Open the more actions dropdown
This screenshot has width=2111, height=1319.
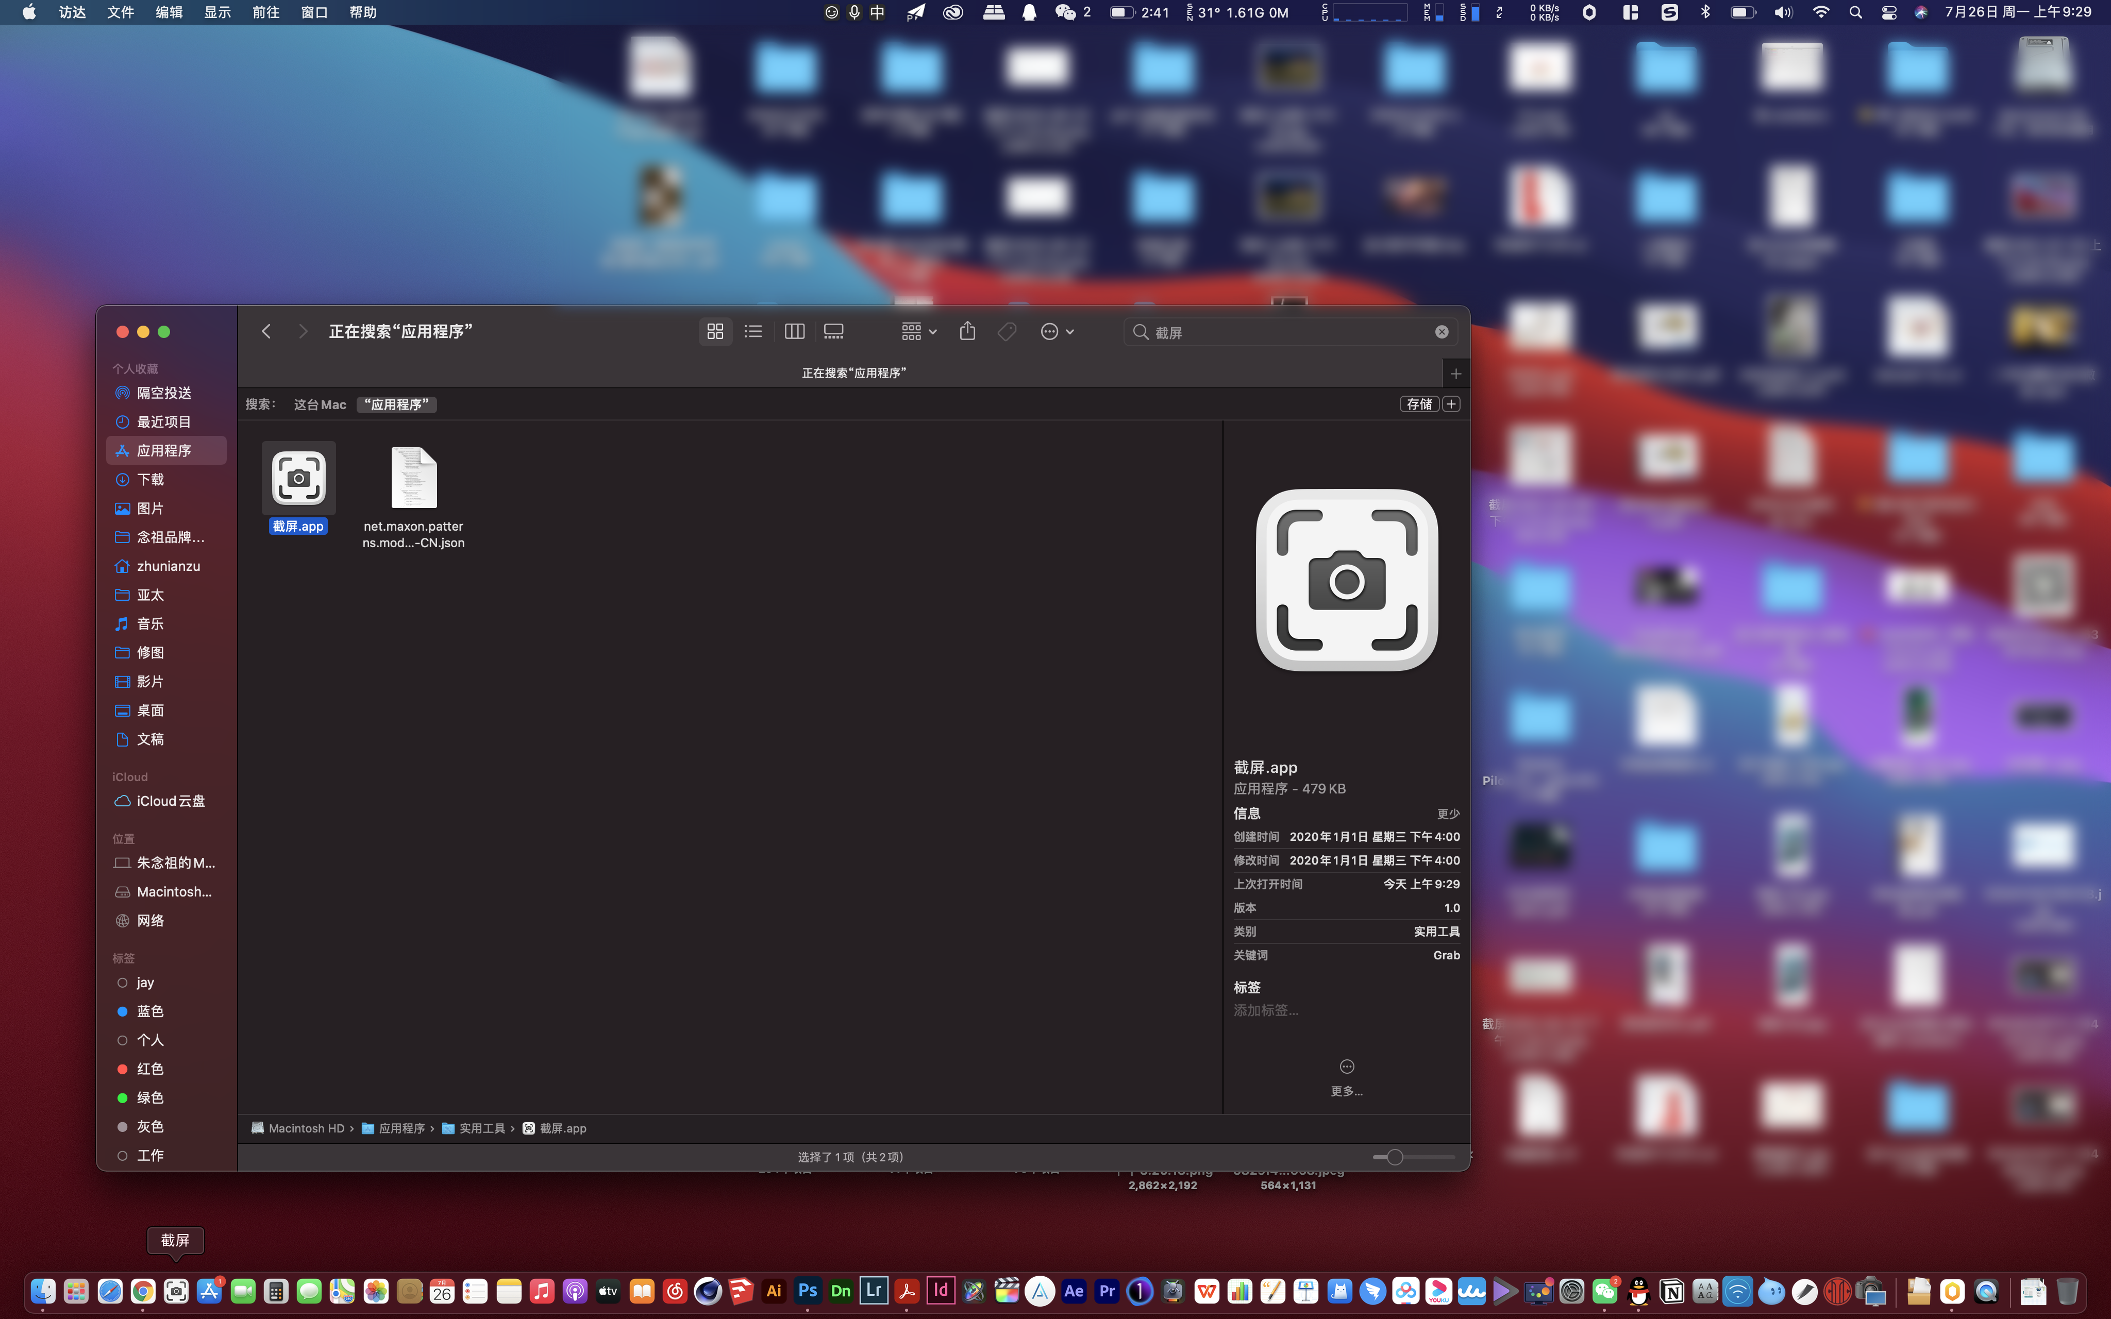click(1057, 331)
